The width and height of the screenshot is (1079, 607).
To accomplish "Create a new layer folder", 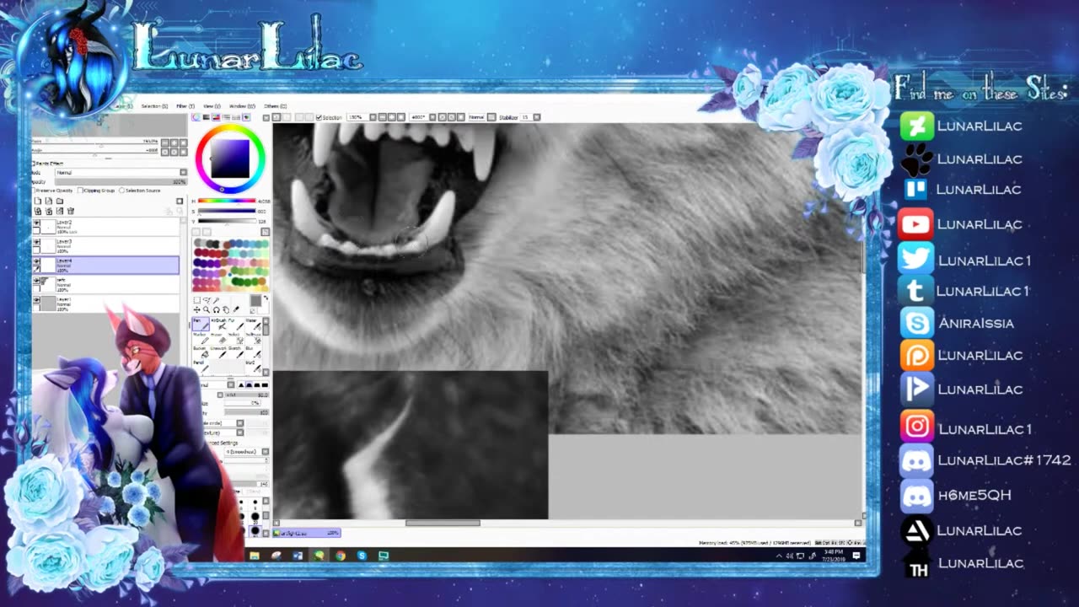I will click(x=60, y=201).
